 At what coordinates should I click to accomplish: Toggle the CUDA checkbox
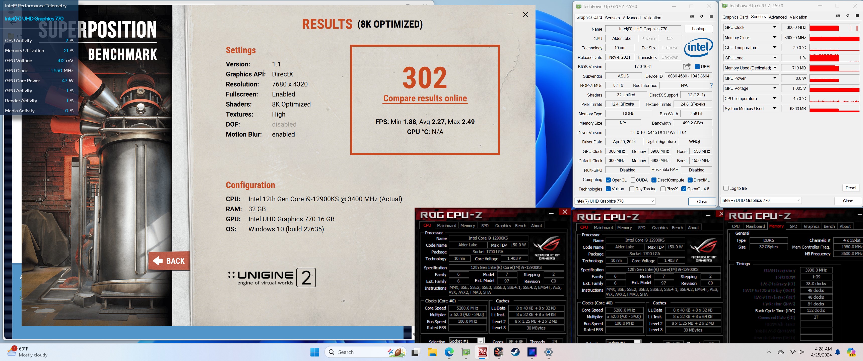(633, 180)
